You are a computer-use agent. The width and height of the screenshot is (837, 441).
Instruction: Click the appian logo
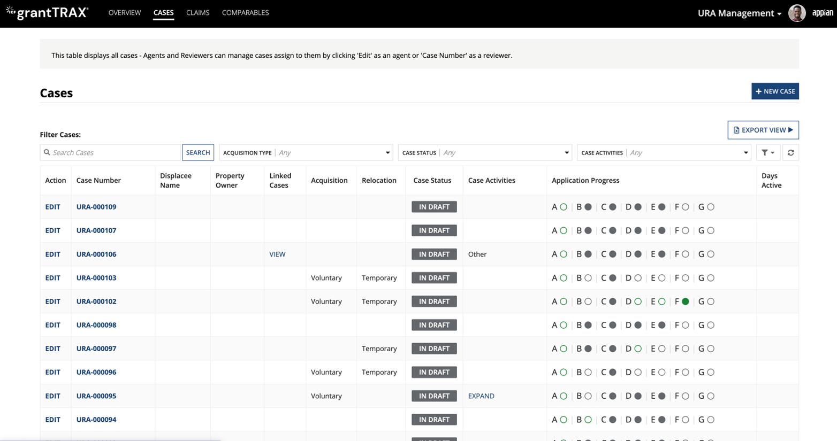823,13
